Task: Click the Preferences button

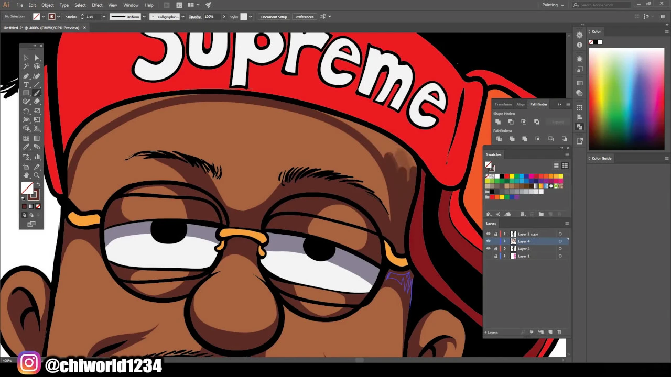Action: tap(305, 17)
